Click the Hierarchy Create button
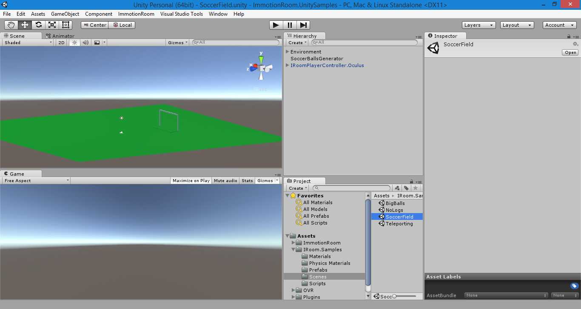 [x=297, y=42]
